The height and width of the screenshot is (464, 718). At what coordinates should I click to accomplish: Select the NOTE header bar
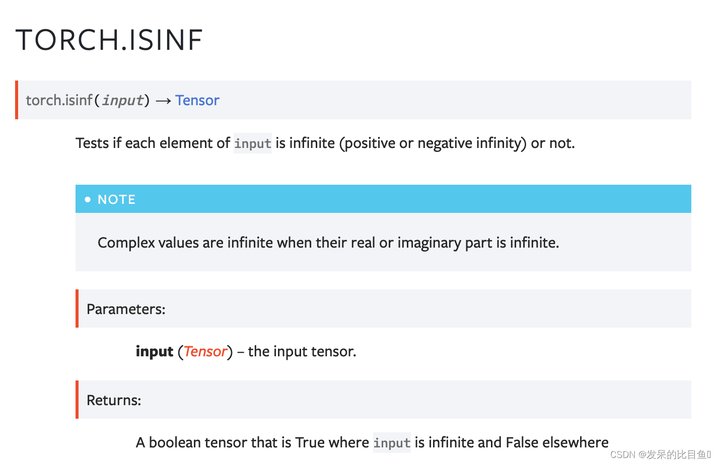pyautogui.click(x=383, y=199)
